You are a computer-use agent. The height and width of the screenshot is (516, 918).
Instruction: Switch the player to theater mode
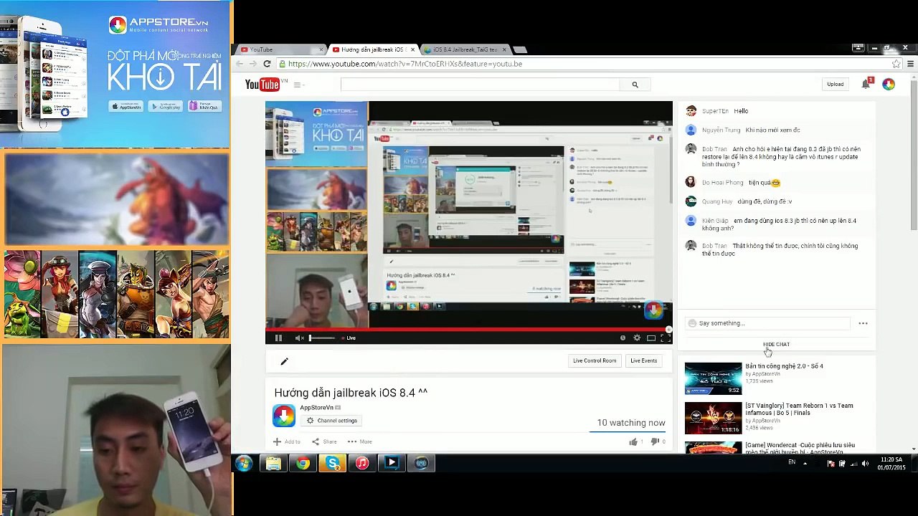pyautogui.click(x=650, y=338)
